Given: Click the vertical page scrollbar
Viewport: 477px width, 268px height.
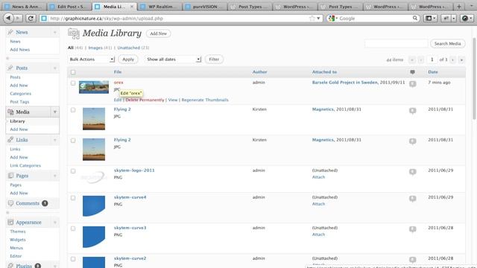Looking at the screenshot, I should (474, 79).
